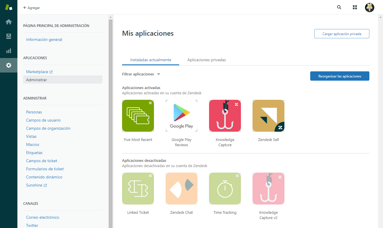This screenshot has height=228, width=383.
Task: Open the Campos de usuario link
Action: point(43,120)
